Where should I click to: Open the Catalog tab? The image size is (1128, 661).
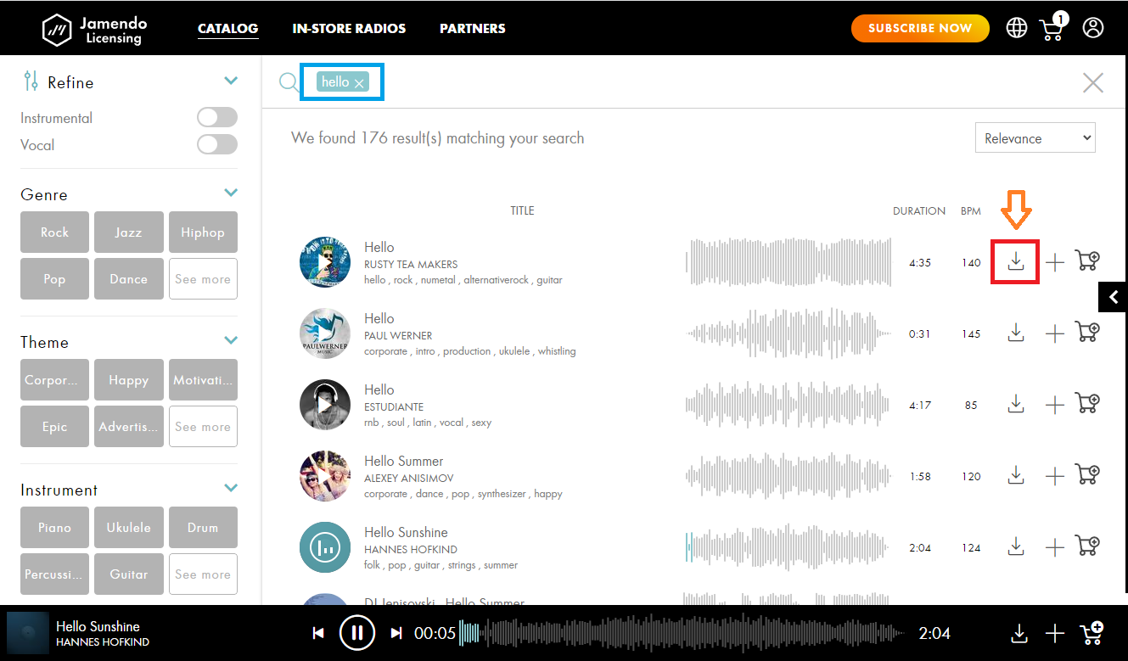[x=227, y=29]
